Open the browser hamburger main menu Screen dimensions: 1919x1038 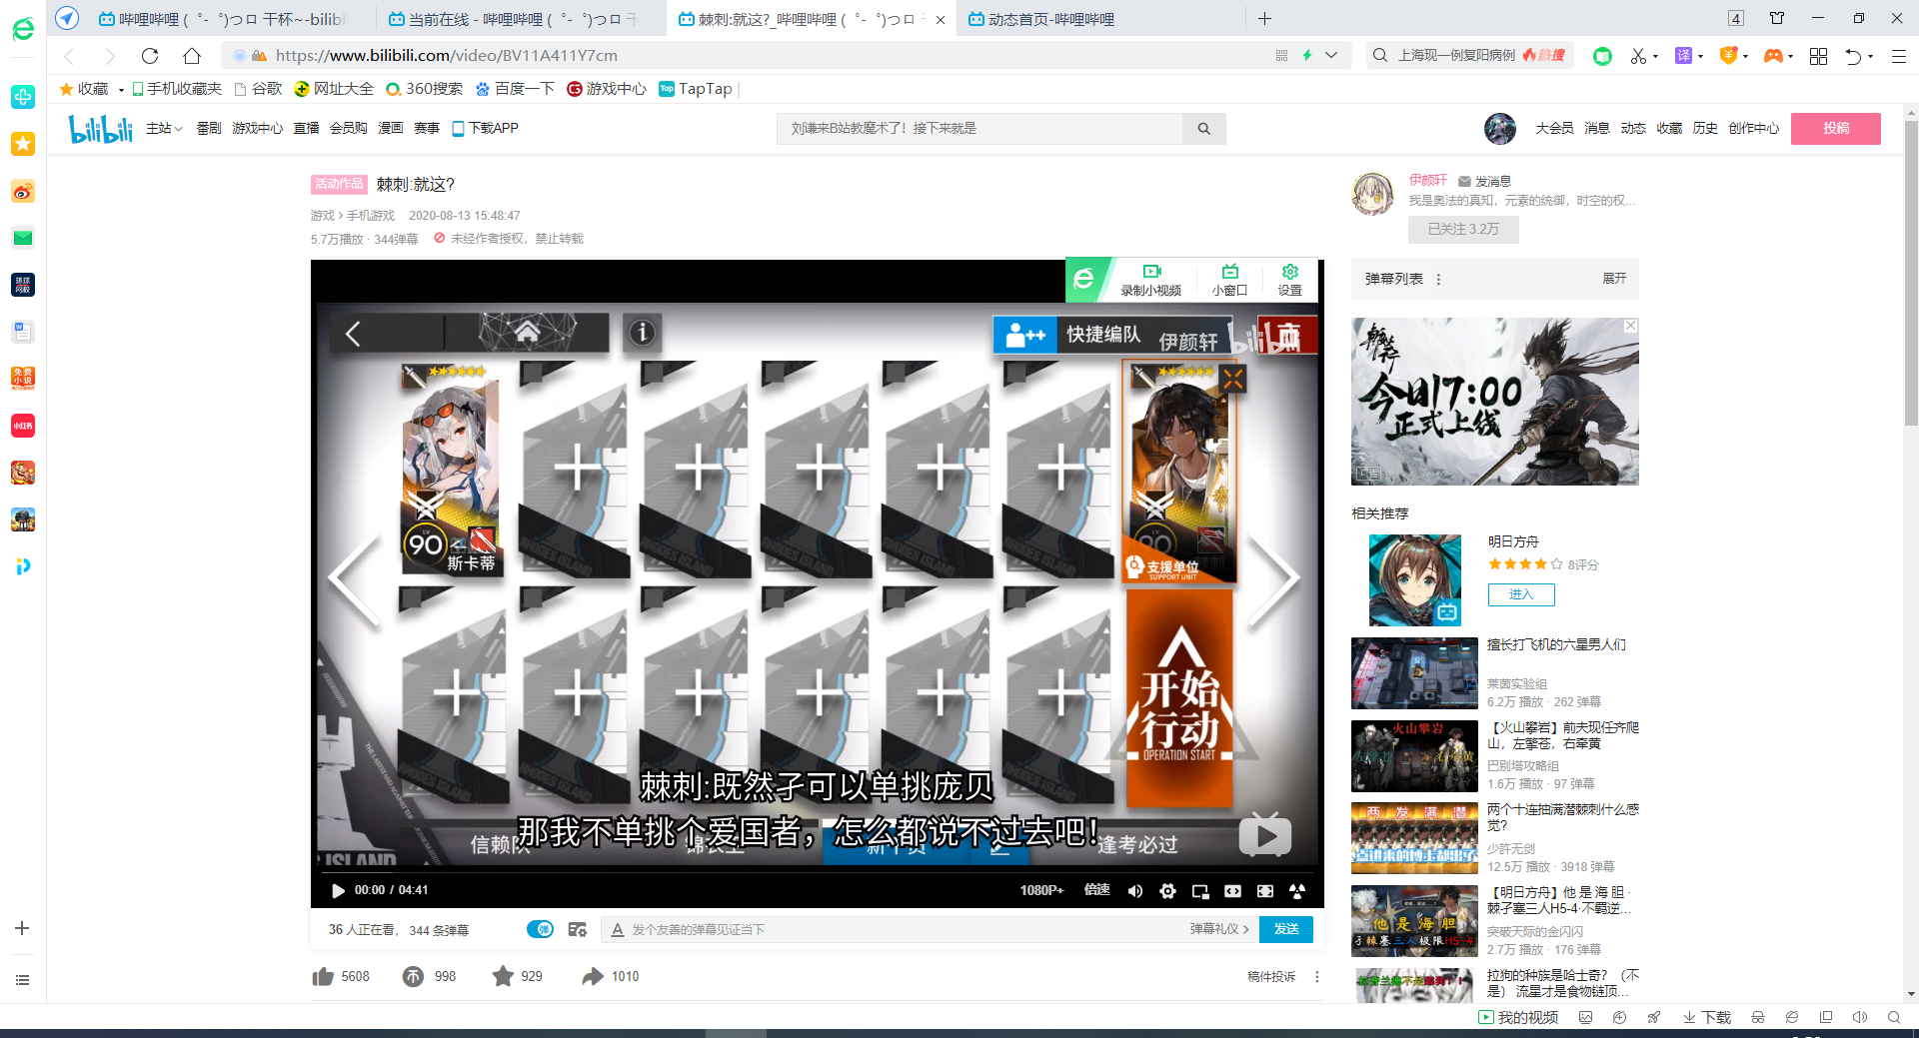(x=1898, y=56)
